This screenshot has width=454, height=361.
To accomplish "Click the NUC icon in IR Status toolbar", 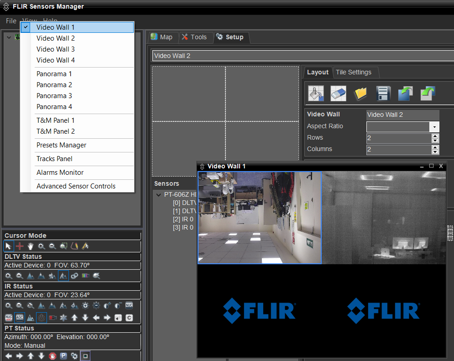I will coord(130,305).
